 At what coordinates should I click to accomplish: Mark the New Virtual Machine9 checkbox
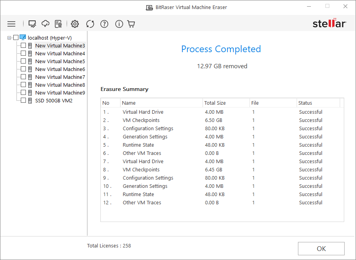coord(23,93)
